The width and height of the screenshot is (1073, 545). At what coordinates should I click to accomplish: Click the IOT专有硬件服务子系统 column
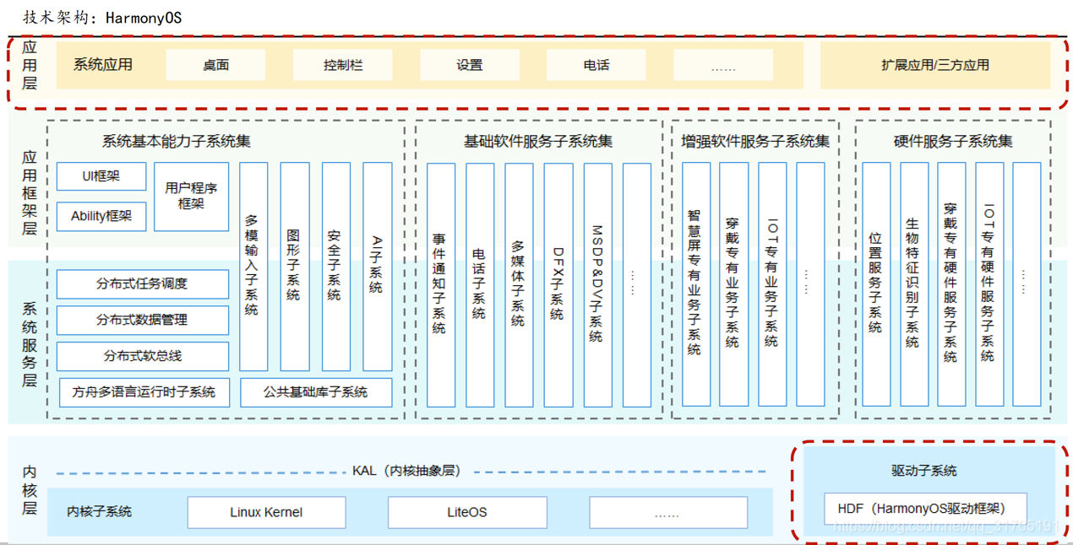tap(989, 284)
